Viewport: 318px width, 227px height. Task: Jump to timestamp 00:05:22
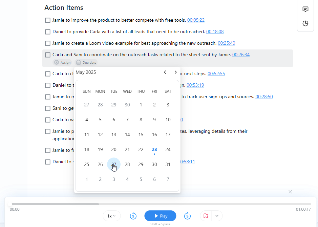(x=196, y=20)
